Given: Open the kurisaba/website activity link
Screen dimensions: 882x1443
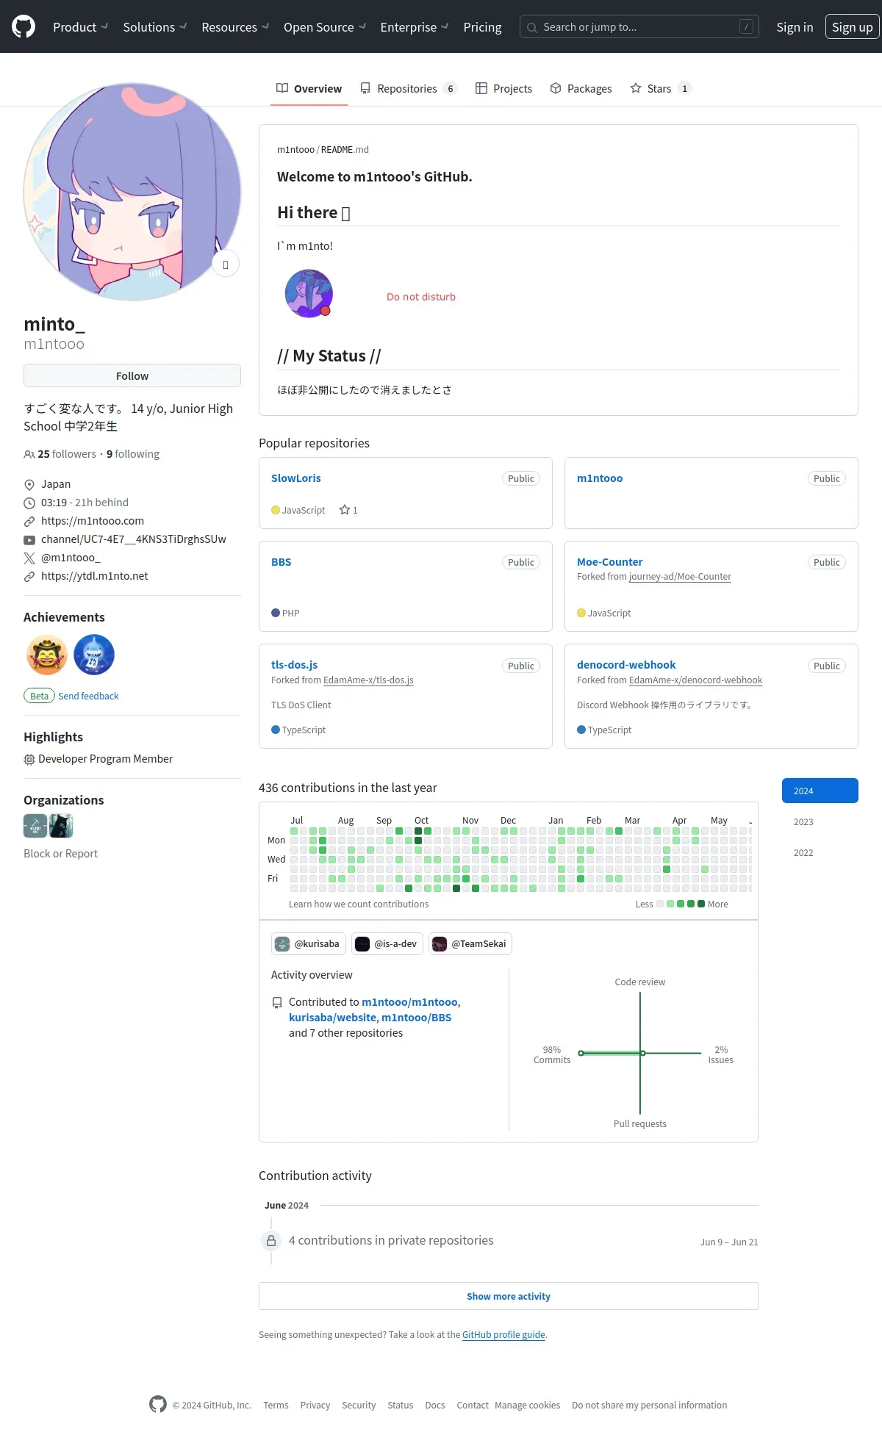Looking at the screenshot, I should tap(332, 1018).
